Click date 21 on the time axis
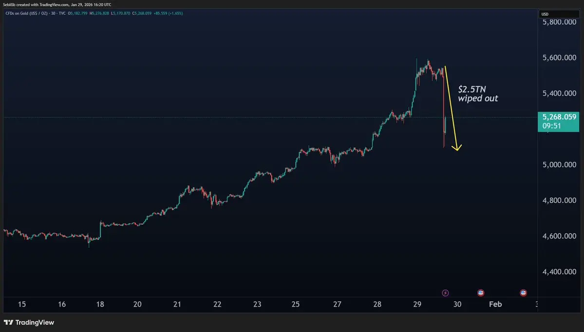This screenshot has width=584, height=332. [177, 304]
